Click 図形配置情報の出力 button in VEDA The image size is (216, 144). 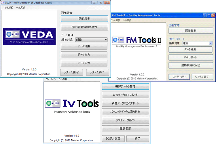click(x=84, y=27)
